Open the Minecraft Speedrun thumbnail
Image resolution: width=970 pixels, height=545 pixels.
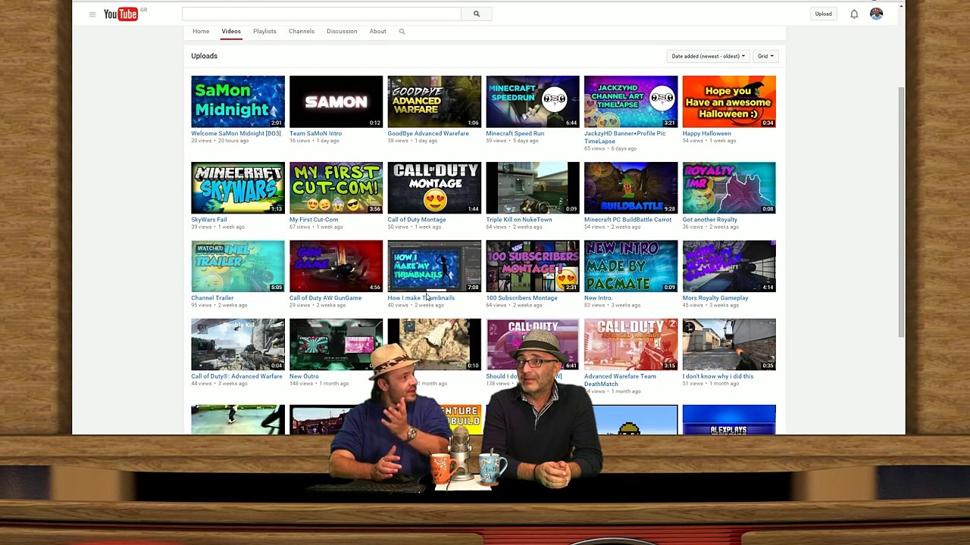533,101
